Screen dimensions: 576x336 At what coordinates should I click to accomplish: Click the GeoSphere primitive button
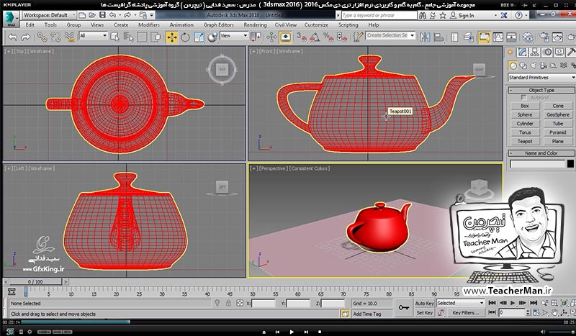pos(557,114)
